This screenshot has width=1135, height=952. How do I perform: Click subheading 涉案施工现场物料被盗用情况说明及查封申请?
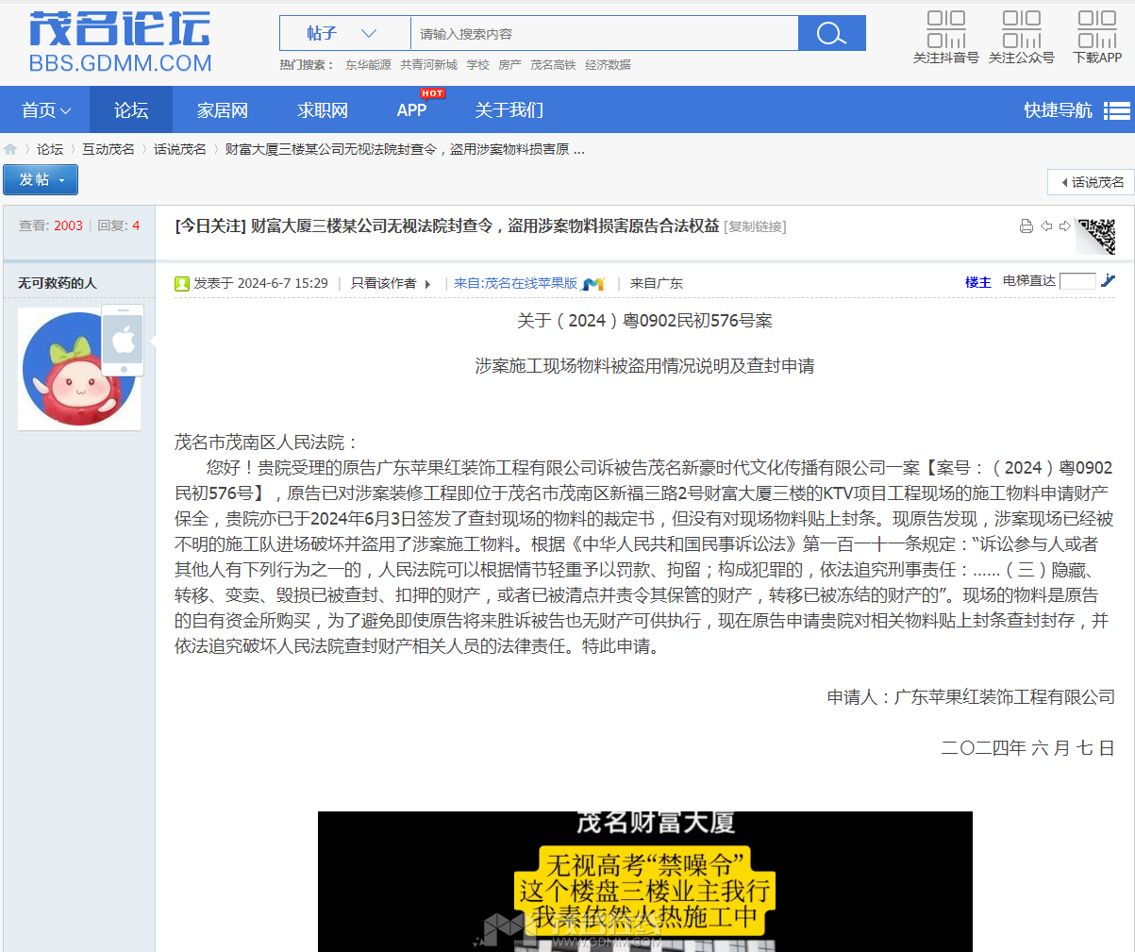pos(644,366)
